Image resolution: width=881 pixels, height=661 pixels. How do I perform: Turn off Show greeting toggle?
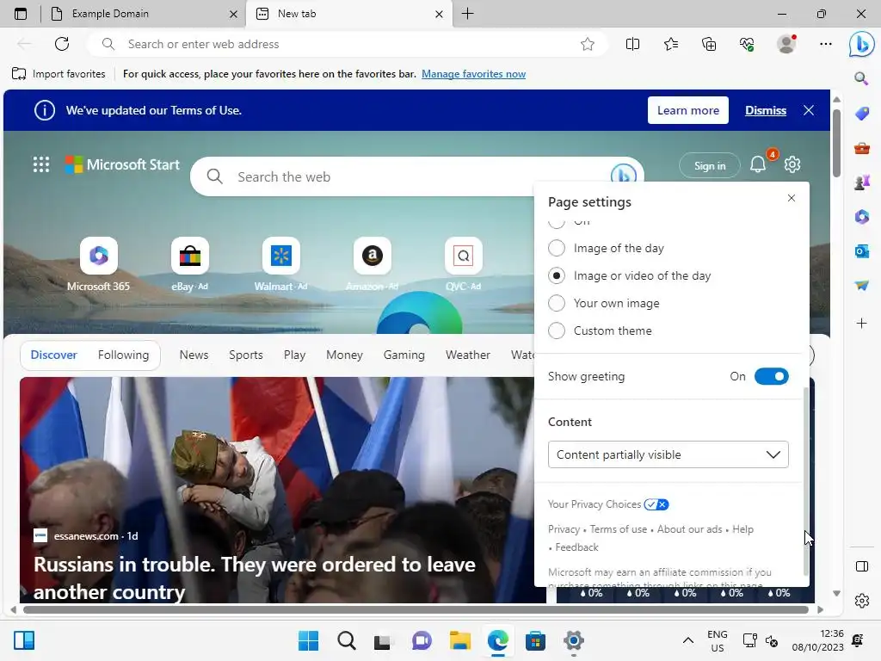772,377
